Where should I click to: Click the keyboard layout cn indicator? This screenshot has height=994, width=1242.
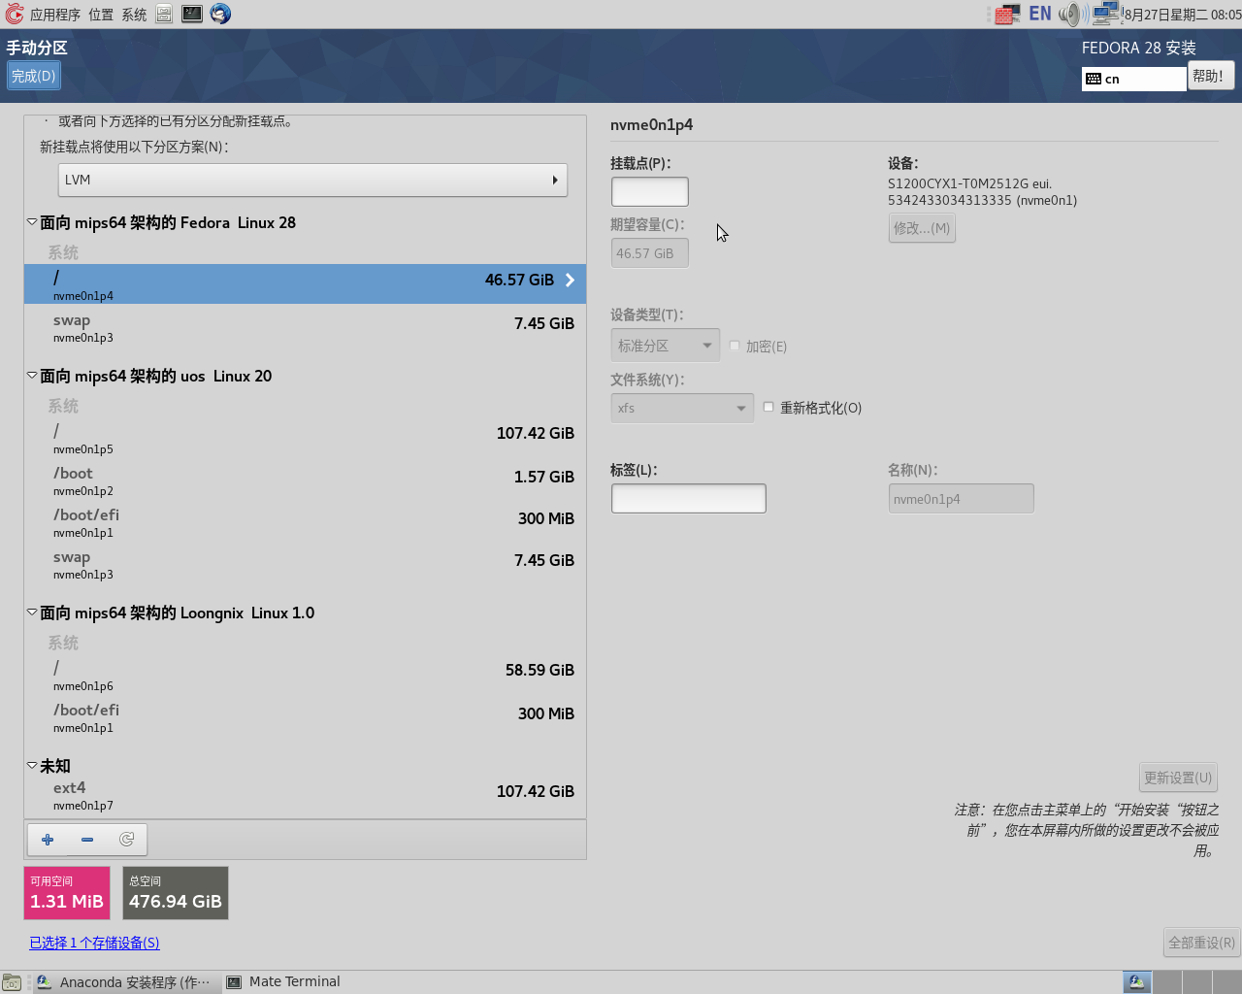click(1133, 79)
